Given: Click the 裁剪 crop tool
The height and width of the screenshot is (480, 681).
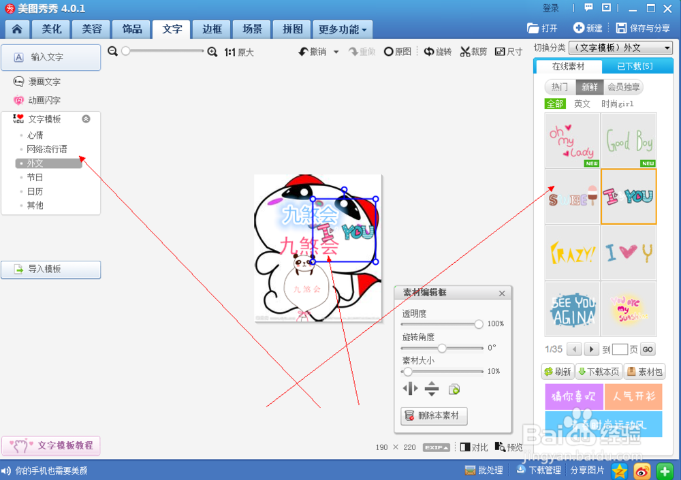Looking at the screenshot, I should point(474,52).
